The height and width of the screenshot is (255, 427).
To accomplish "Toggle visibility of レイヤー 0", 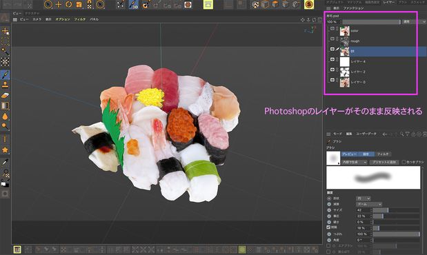I will click(x=332, y=80).
